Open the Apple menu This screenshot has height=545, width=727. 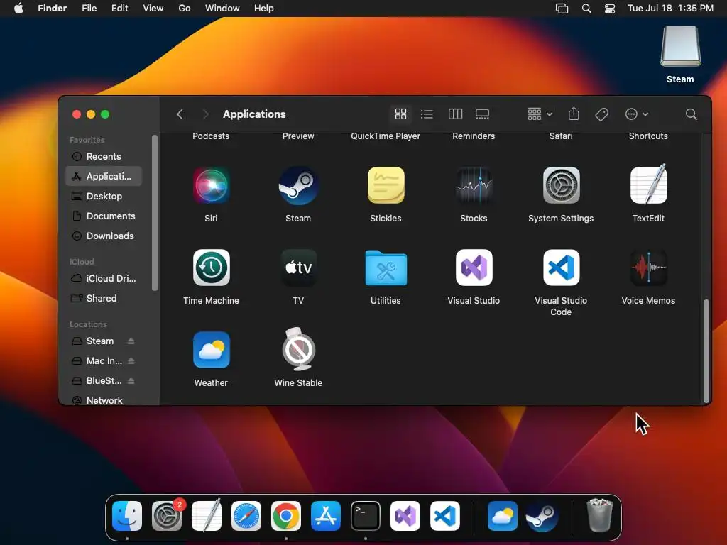18,9
